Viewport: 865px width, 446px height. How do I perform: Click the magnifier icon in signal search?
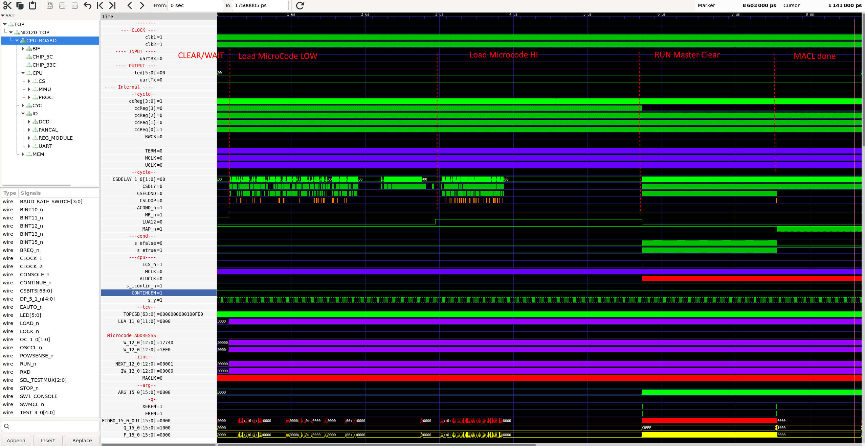coord(7,426)
